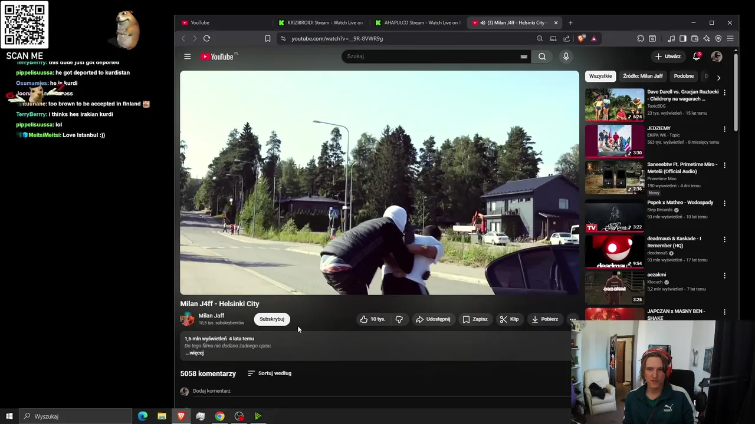Open YouTube notifications bell

(x=697, y=57)
